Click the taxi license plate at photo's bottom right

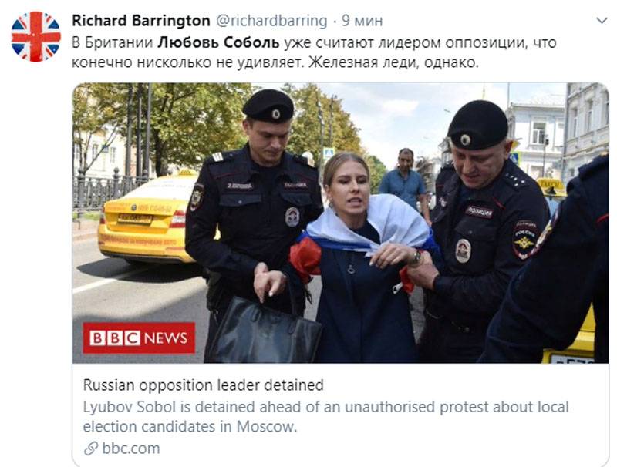click(x=568, y=357)
